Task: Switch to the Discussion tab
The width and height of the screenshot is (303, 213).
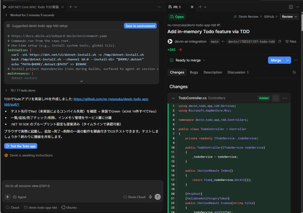Action: pyautogui.click(x=238, y=72)
